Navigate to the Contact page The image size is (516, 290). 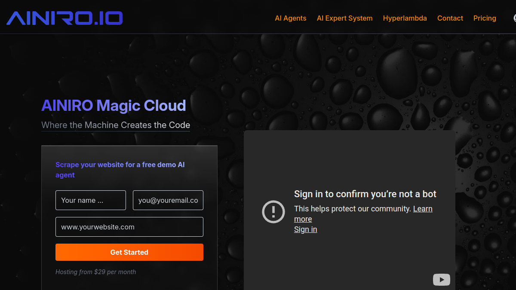450,18
